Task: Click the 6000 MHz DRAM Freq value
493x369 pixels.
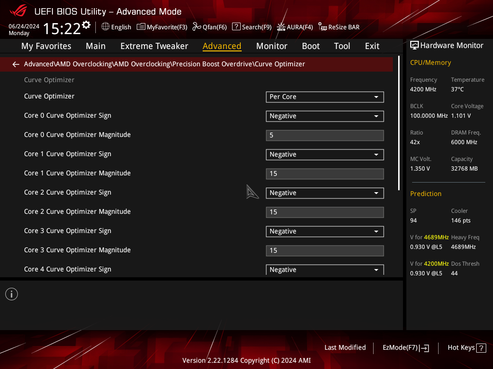Action: 464,142
